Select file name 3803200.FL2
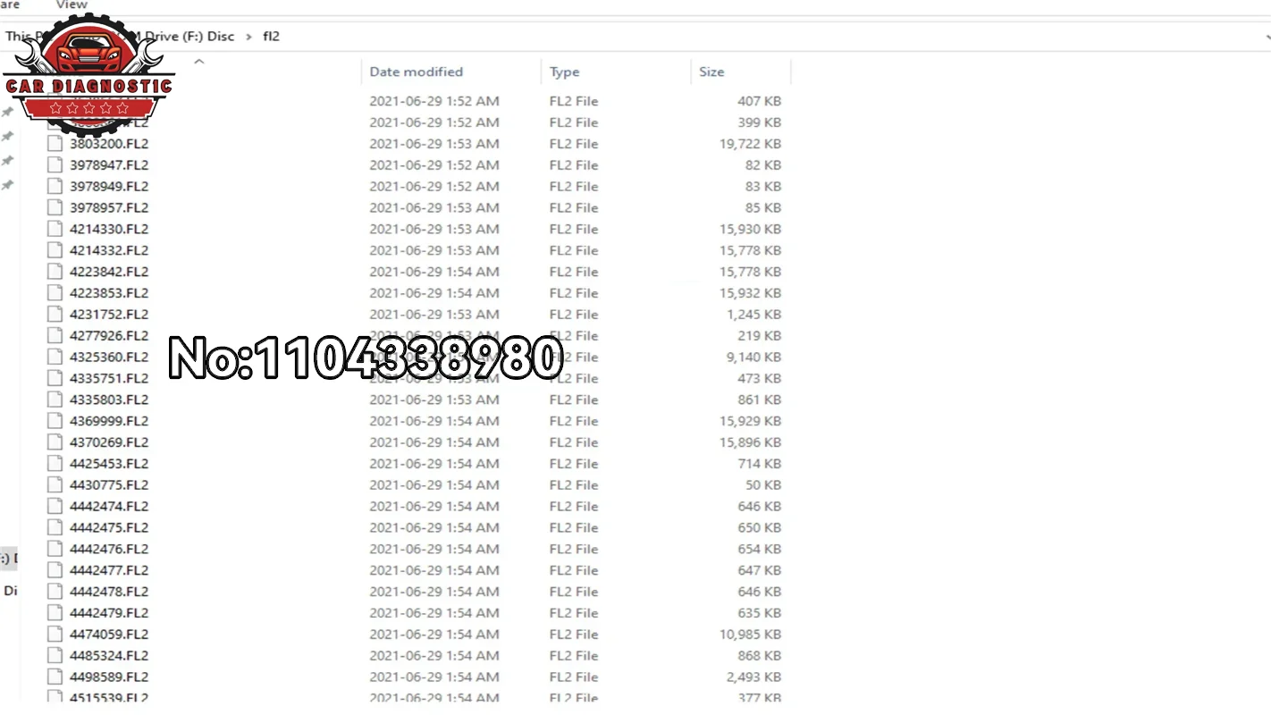1271x715 pixels. 109,144
